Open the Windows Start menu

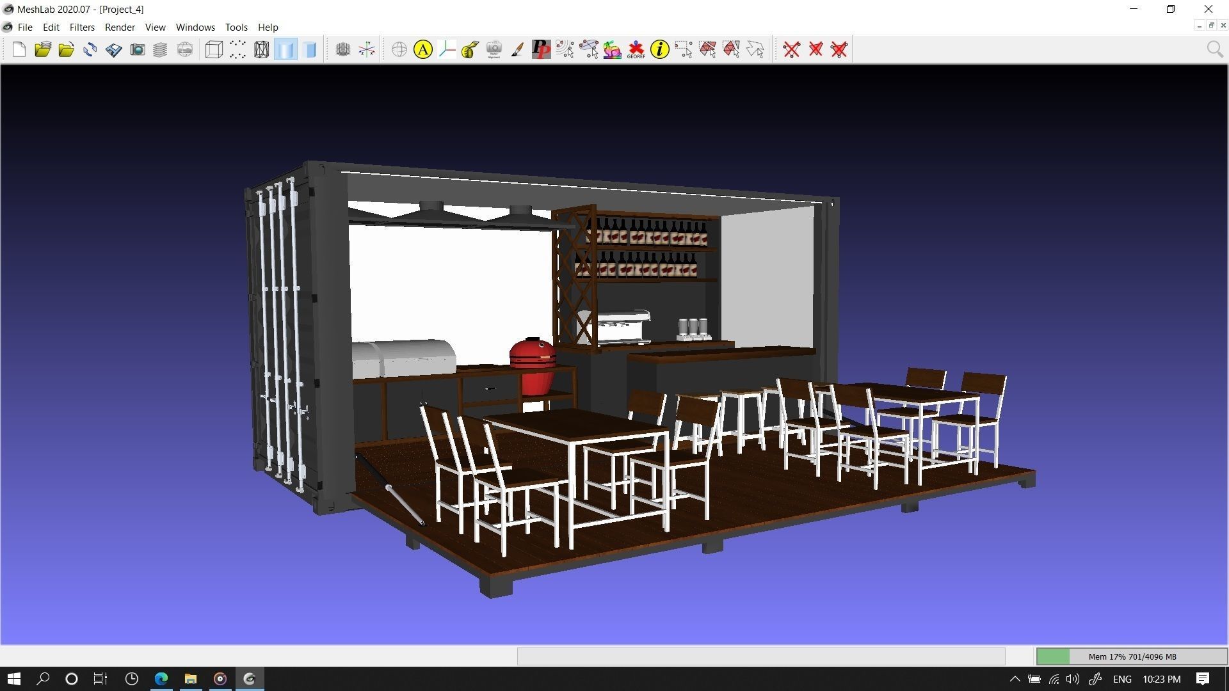point(14,679)
